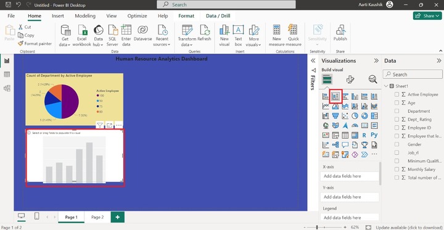Click New measure
Screen dimensions: 444x230
[x=277, y=35]
